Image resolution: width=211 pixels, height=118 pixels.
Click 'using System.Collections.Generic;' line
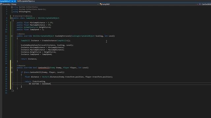29,10
